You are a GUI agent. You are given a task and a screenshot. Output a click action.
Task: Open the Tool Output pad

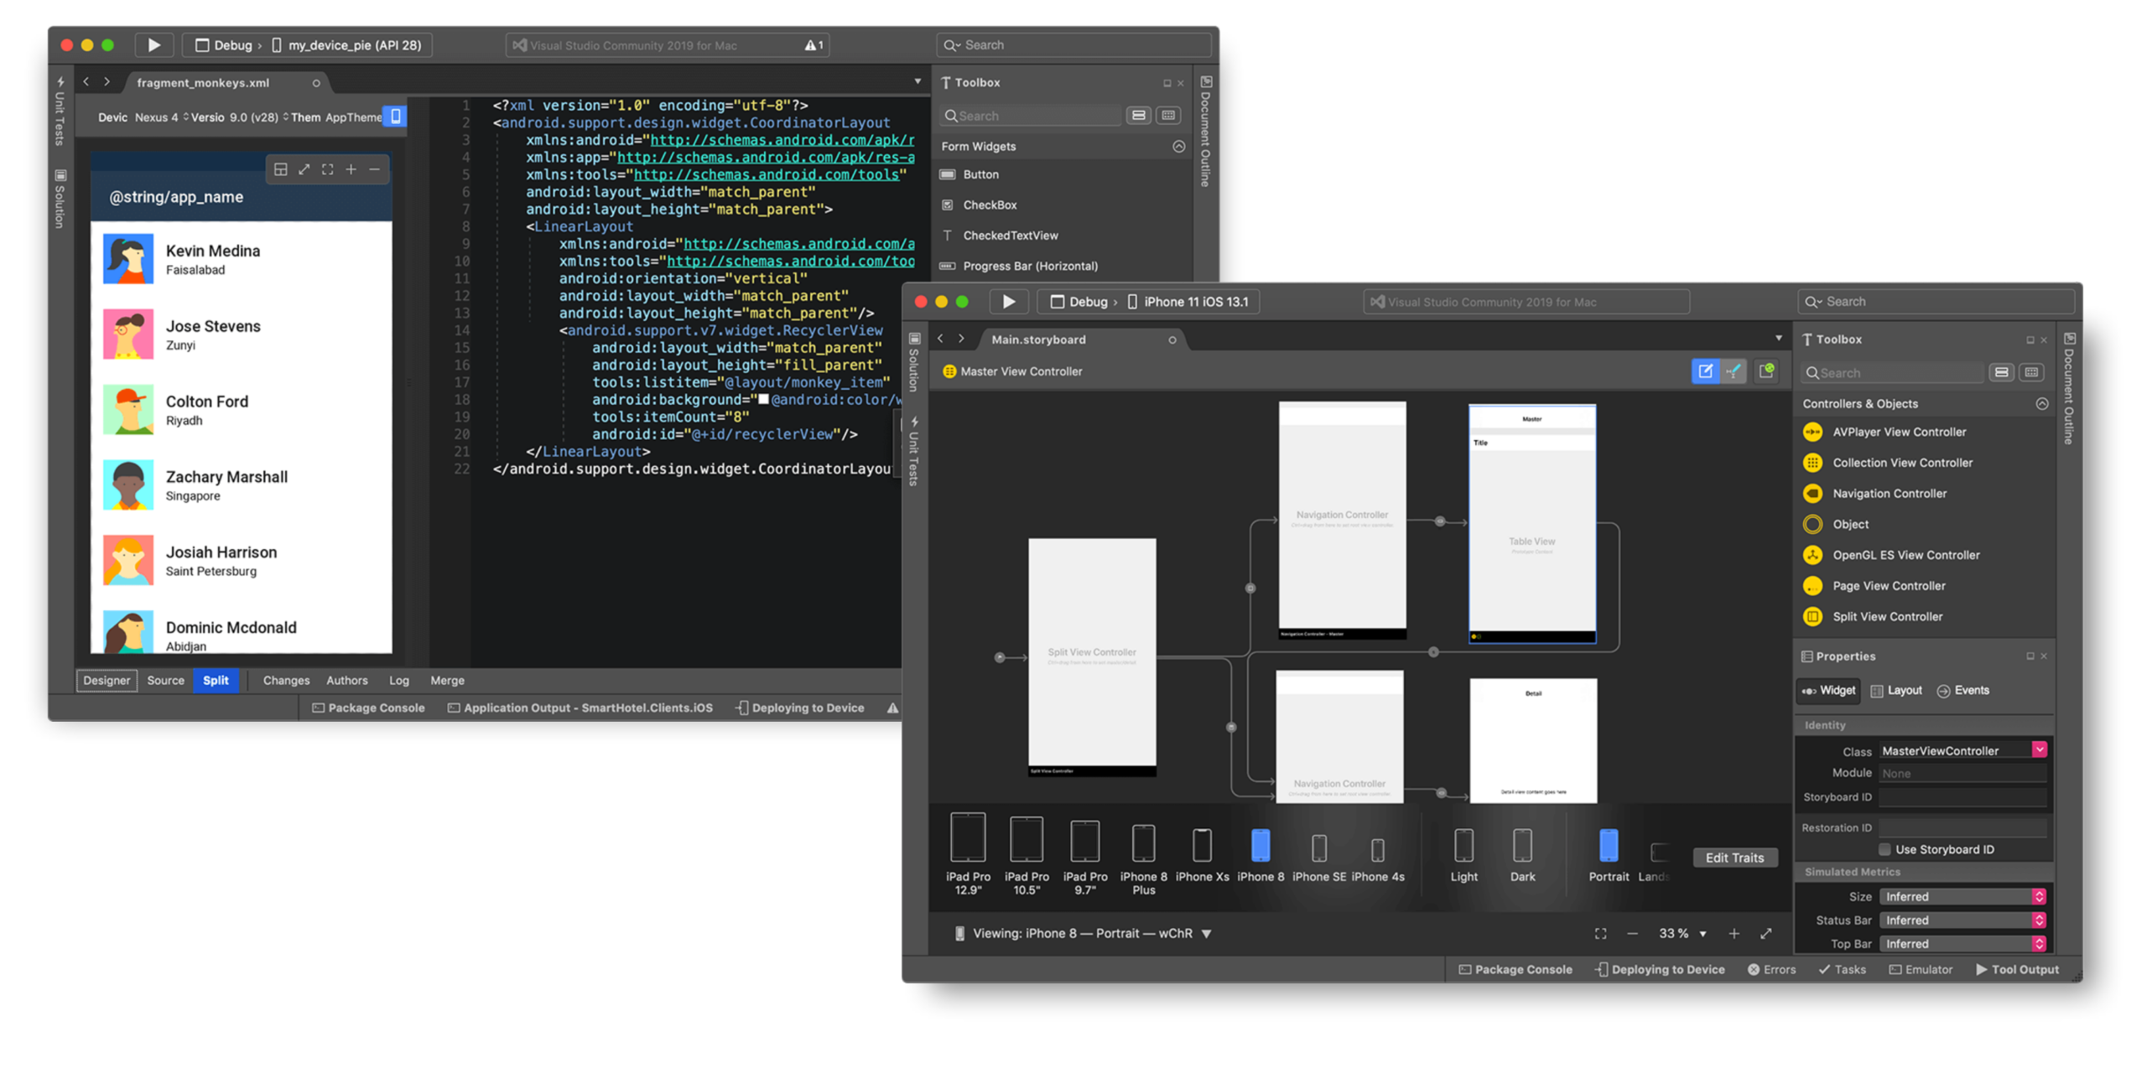click(x=2016, y=970)
